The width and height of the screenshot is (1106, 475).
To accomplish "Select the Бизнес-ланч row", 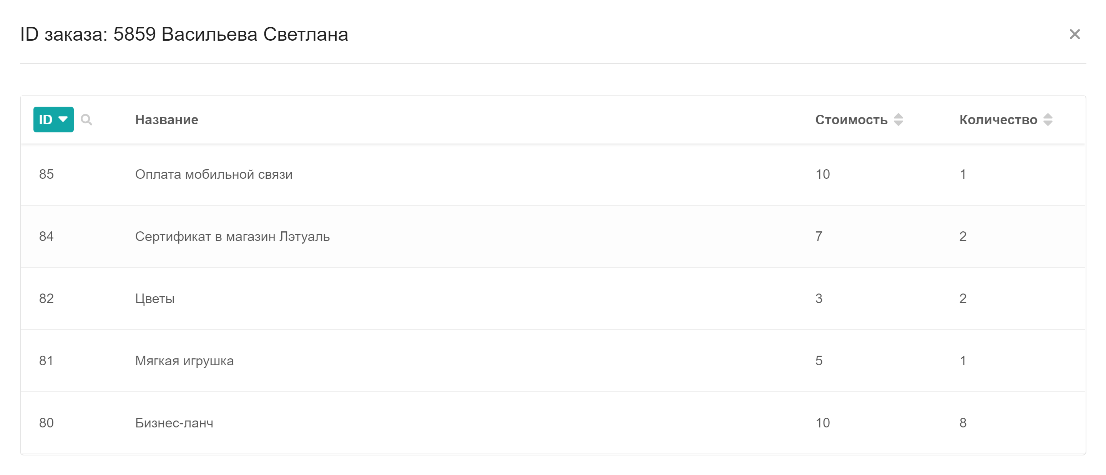I will pyautogui.click(x=553, y=423).
